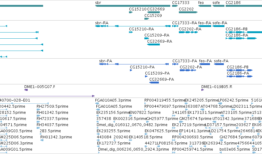Click the CG15209-PA label
This screenshot has width=262, height=154.
coord(157,73)
